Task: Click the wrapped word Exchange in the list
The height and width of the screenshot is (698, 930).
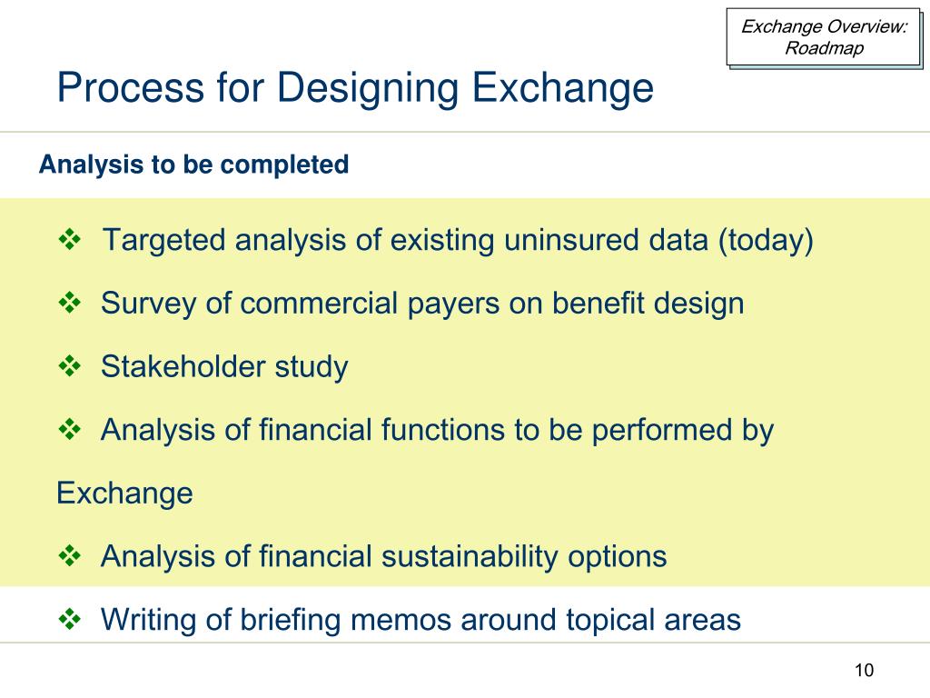Action: pyautogui.click(x=124, y=494)
